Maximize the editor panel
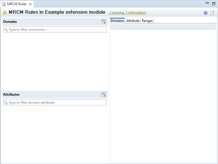 pyautogui.click(x=213, y=4)
